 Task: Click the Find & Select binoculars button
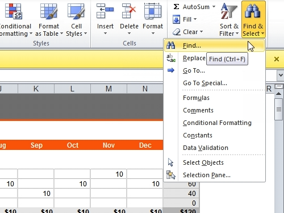tap(253, 19)
